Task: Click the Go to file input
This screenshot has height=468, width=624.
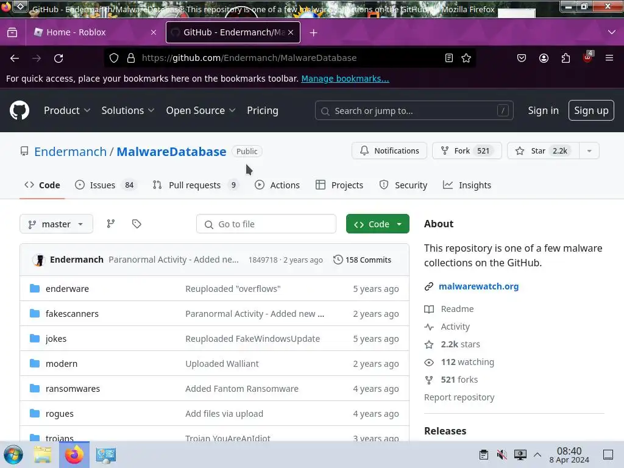Action: click(266, 224)
